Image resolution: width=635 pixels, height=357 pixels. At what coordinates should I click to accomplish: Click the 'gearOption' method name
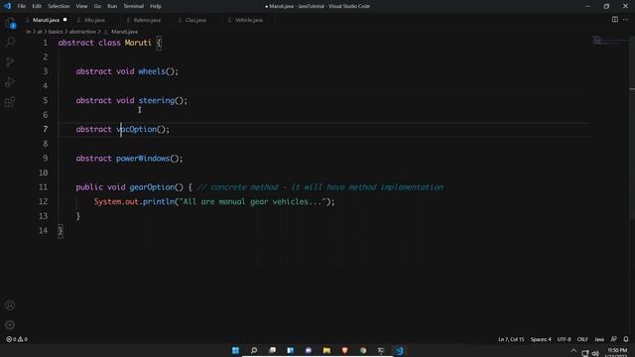152,187
